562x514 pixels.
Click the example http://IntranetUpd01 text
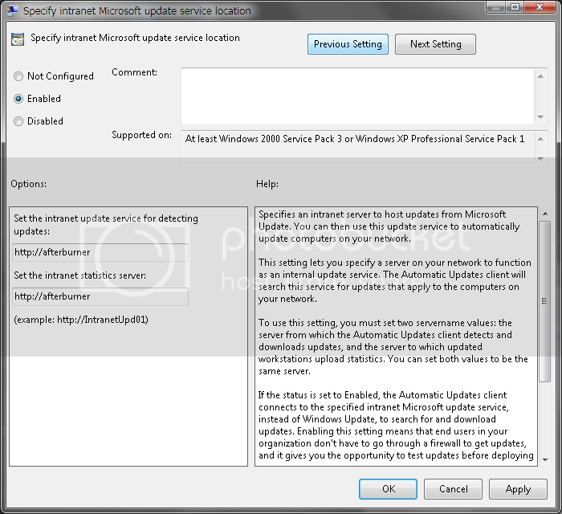[x=81, y=320]
